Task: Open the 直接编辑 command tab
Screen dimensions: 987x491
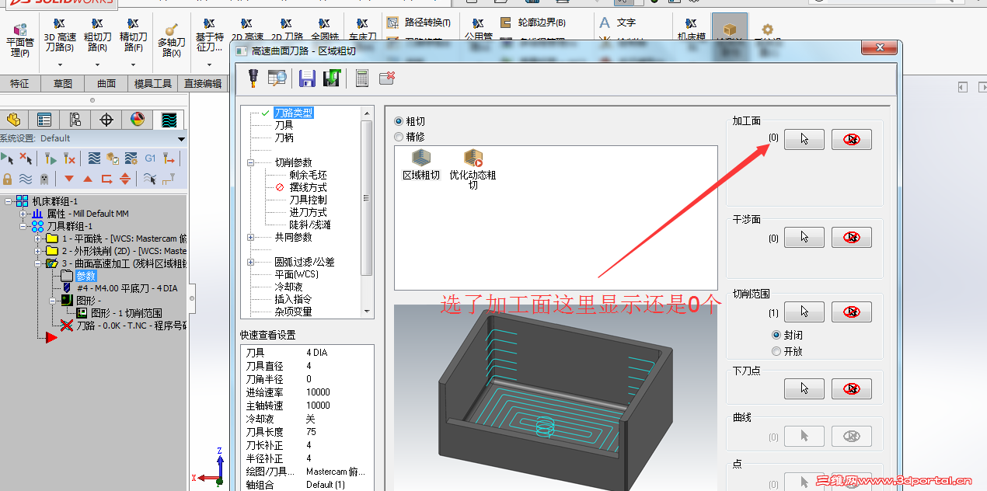Action: tap(202, 84)
